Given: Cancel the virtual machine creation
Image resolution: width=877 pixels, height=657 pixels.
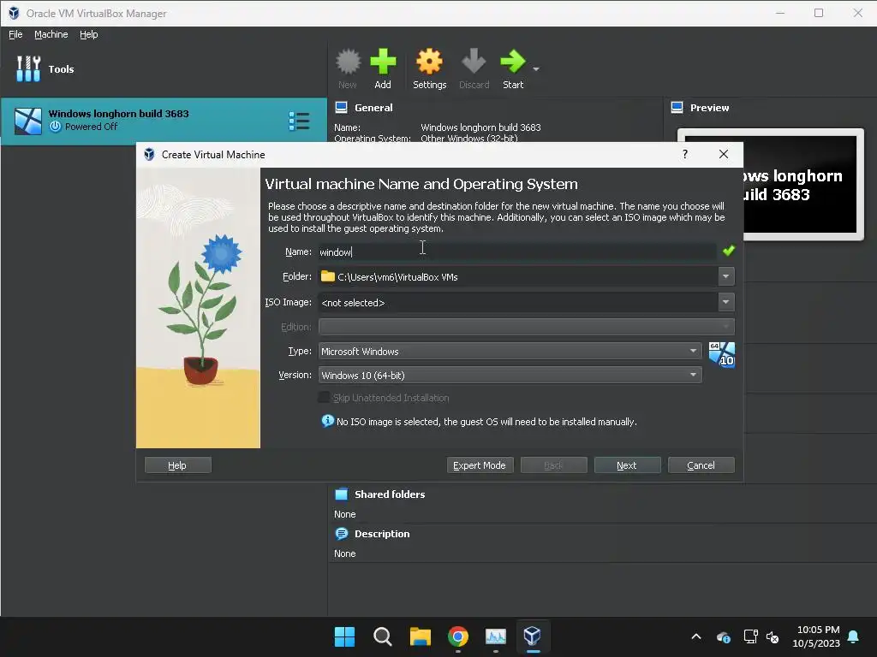Looking at the screenshot, I should click(701, 465).
